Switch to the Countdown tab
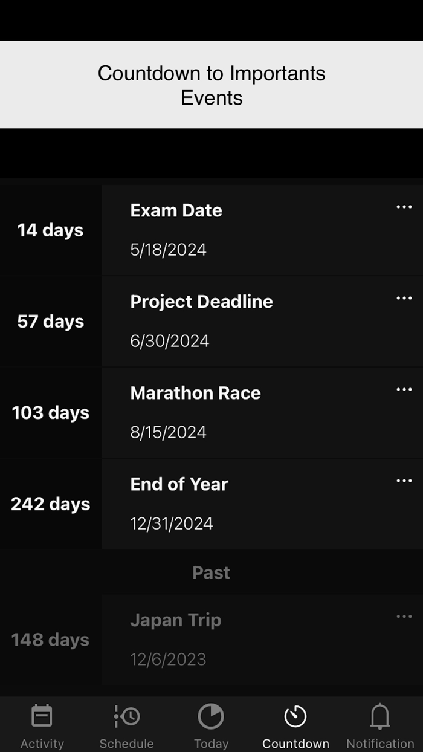The image size is (423, 752). 295,725
